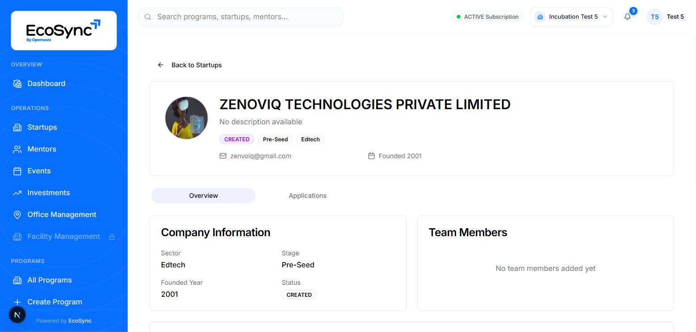Image resolution: width=696 pixels, height=332 pixels.
Task: Select Create Program in the sidebar
Action: [x=64, y=302]
